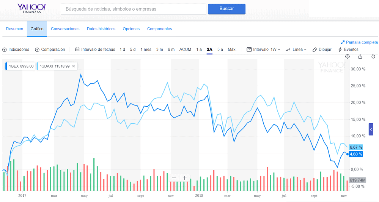Open the Línea chart type dropdown

coord(296,50)
